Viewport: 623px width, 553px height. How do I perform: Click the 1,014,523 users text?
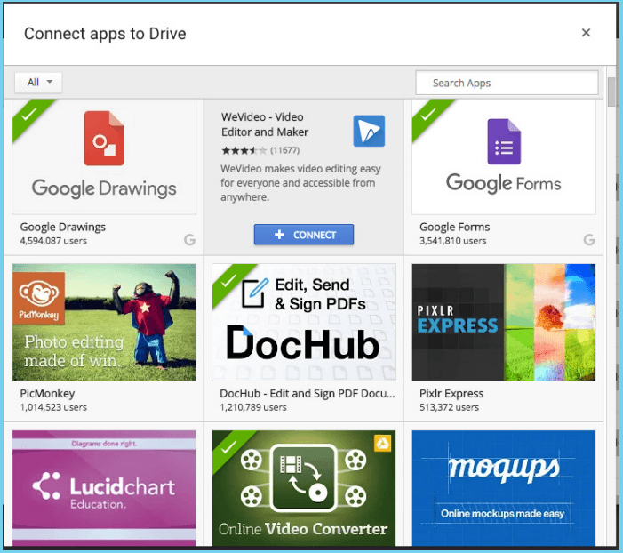(x=53, y=407)
